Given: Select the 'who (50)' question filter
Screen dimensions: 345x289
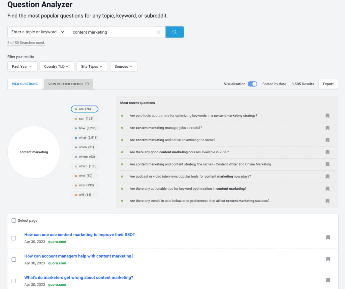Looking at the screenshot, I should click(x=84, y=176).
